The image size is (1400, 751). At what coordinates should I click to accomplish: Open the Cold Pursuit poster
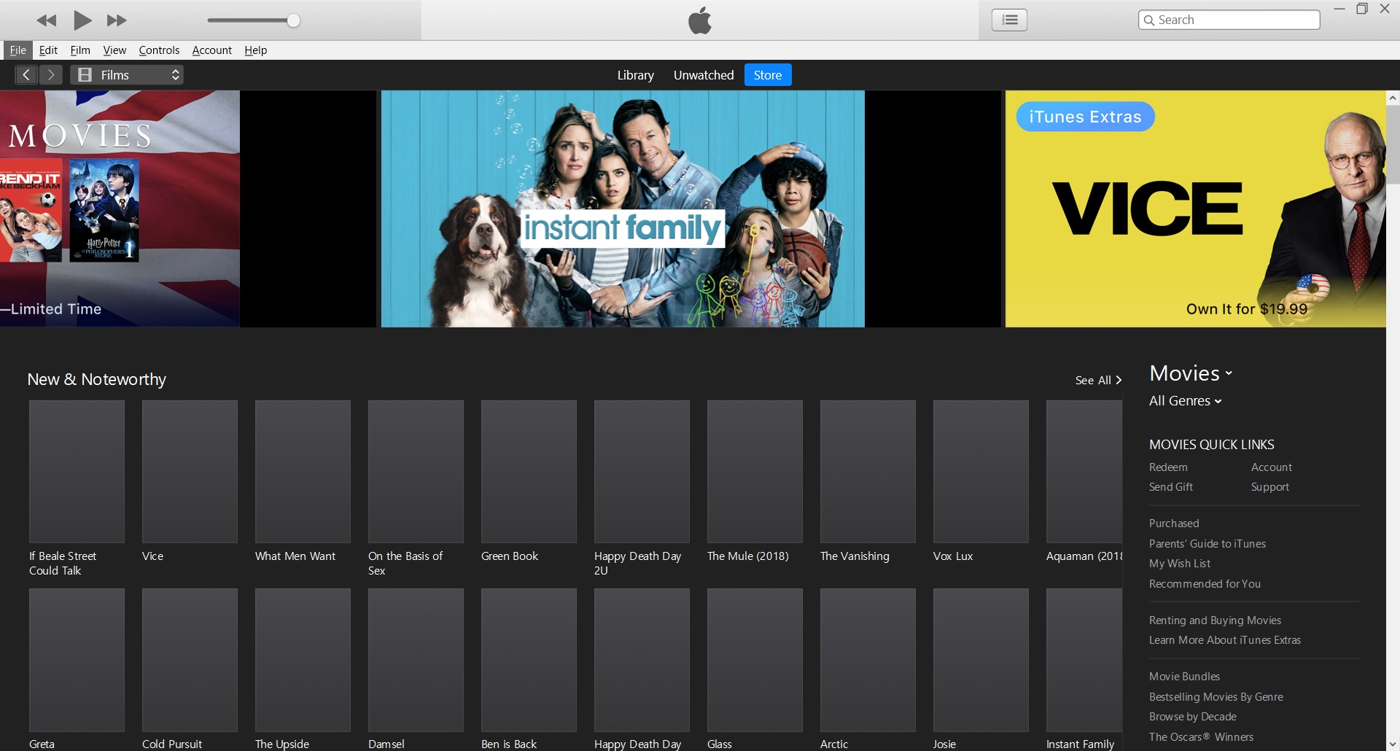coord(190,660)
